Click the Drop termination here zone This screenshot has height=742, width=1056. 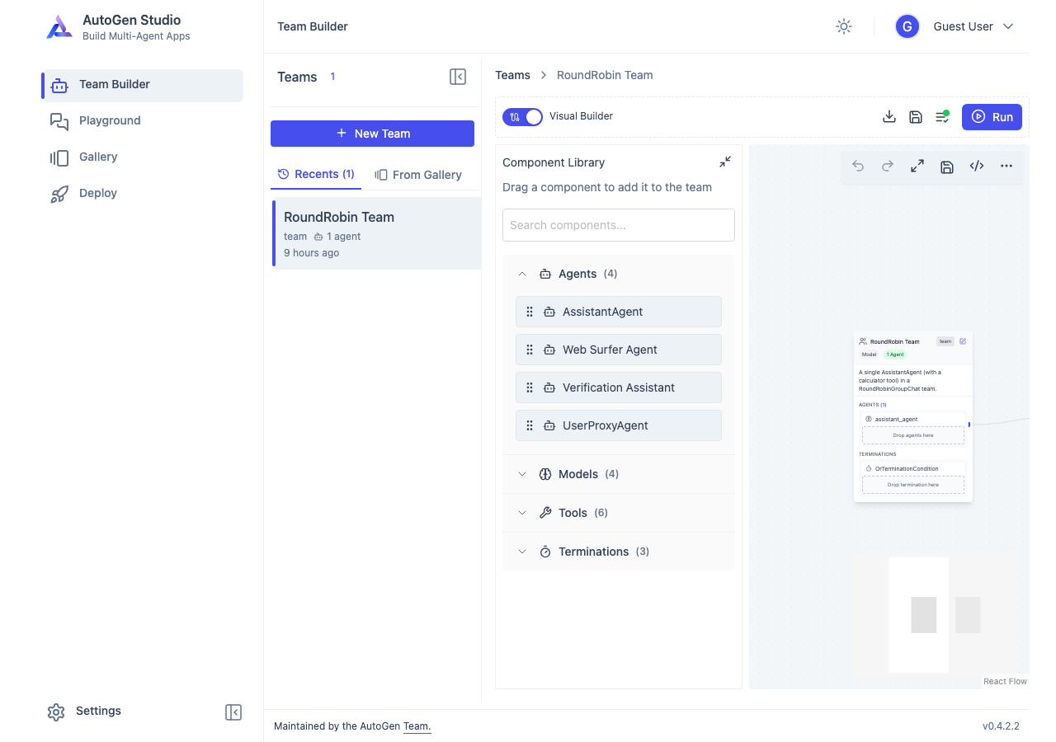tap(913, 485)
